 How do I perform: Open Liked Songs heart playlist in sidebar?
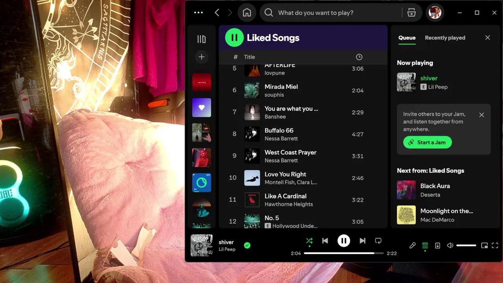click(x=202, y=108)
